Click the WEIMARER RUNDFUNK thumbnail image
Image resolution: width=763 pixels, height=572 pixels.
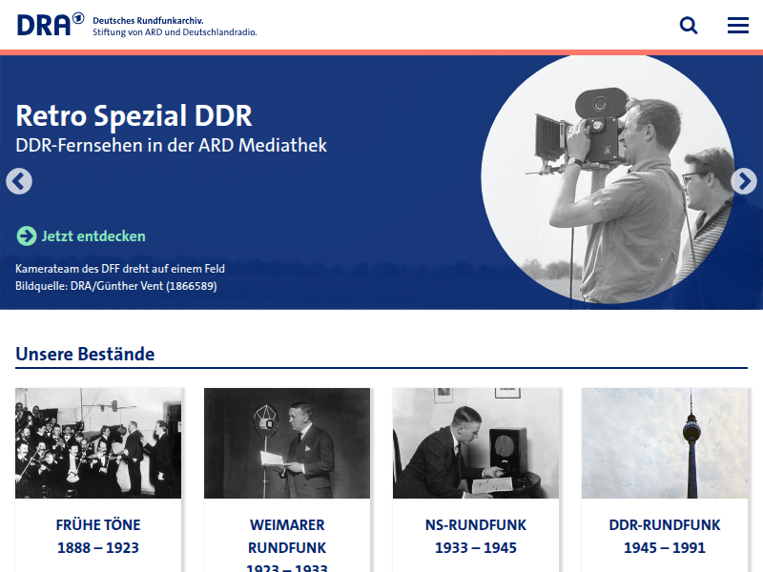coord(287,442)
